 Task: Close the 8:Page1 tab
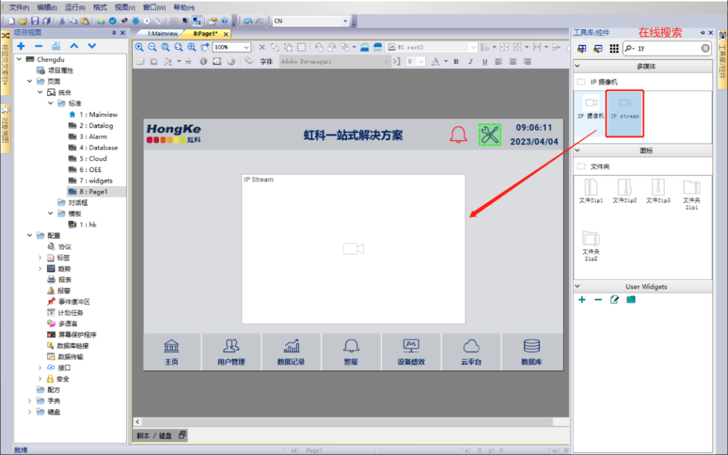tap(226, 34)
